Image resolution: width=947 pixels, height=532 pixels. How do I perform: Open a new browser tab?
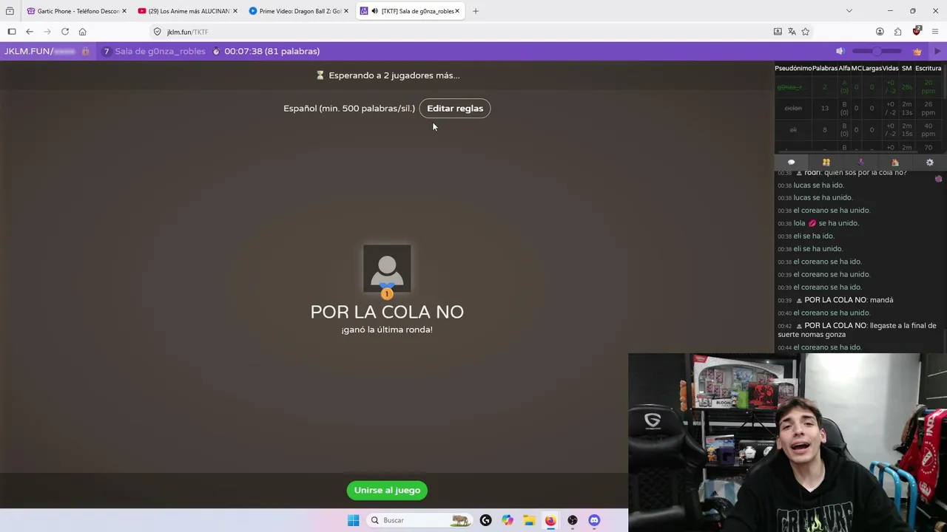click(x=476, y=11)
